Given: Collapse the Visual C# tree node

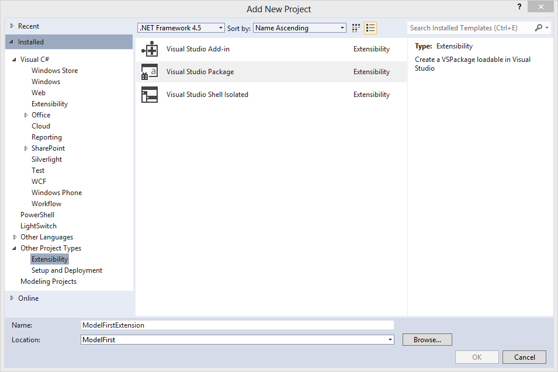Looking at the screenshot, I should [15, 60].
